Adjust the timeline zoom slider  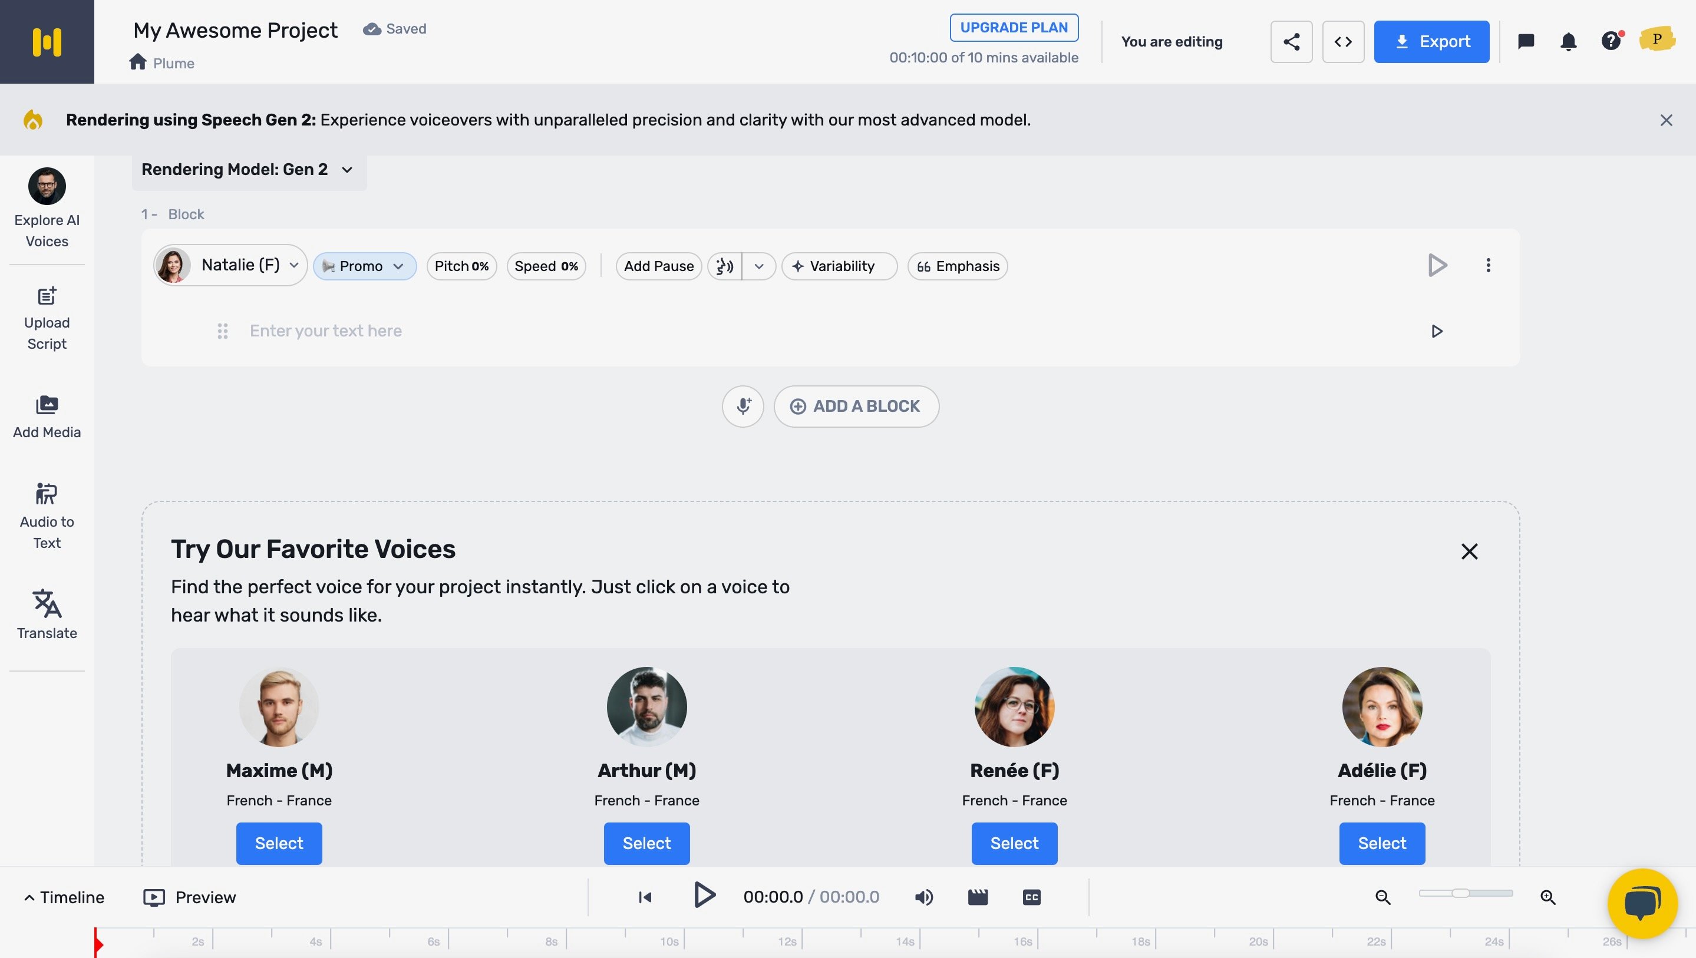point(1466,893)
